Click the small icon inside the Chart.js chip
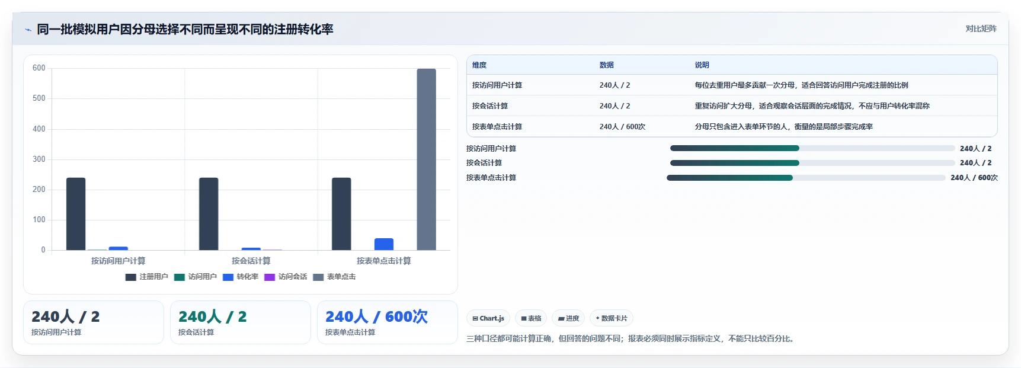1021x368 pixels. click(x=475, y=319)
